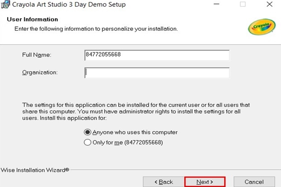Cancel the installation
Image resolution: width=281 pixels, height=187 pixels.
[254, 182]
